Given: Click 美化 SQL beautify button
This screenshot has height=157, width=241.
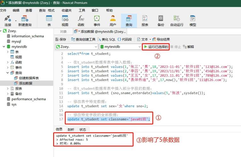Looking at the screenshot, I should pyautogui.click(x=106, y=40).
